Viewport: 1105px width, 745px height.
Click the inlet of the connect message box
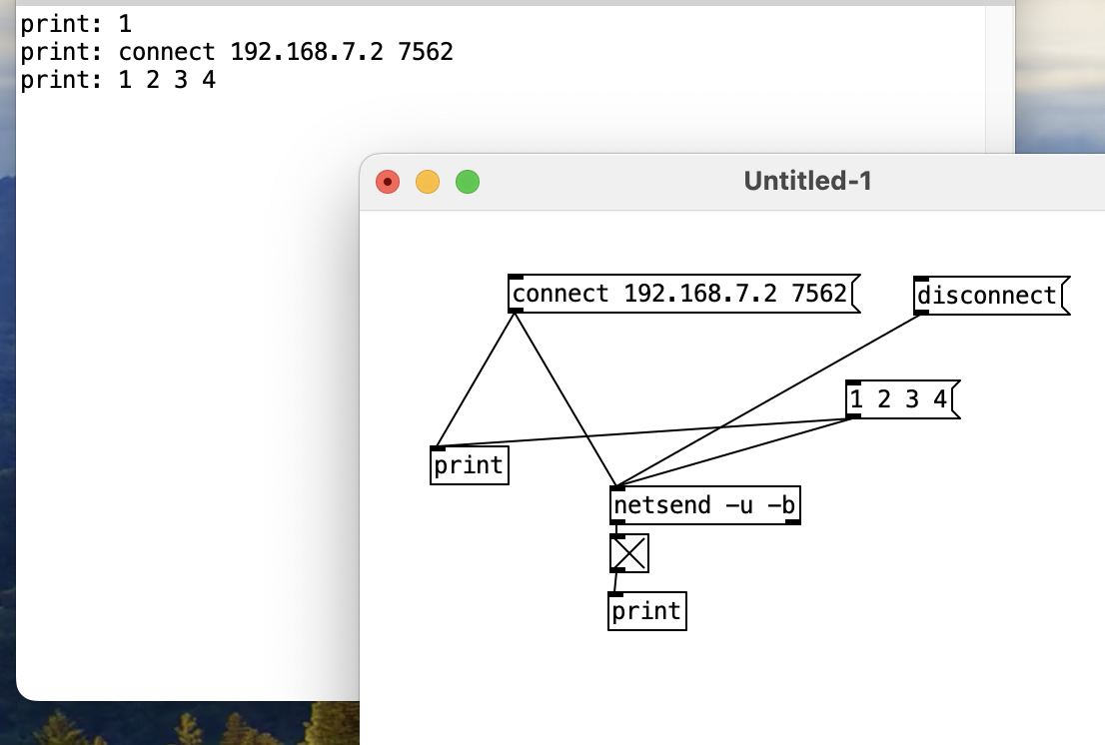516,278
